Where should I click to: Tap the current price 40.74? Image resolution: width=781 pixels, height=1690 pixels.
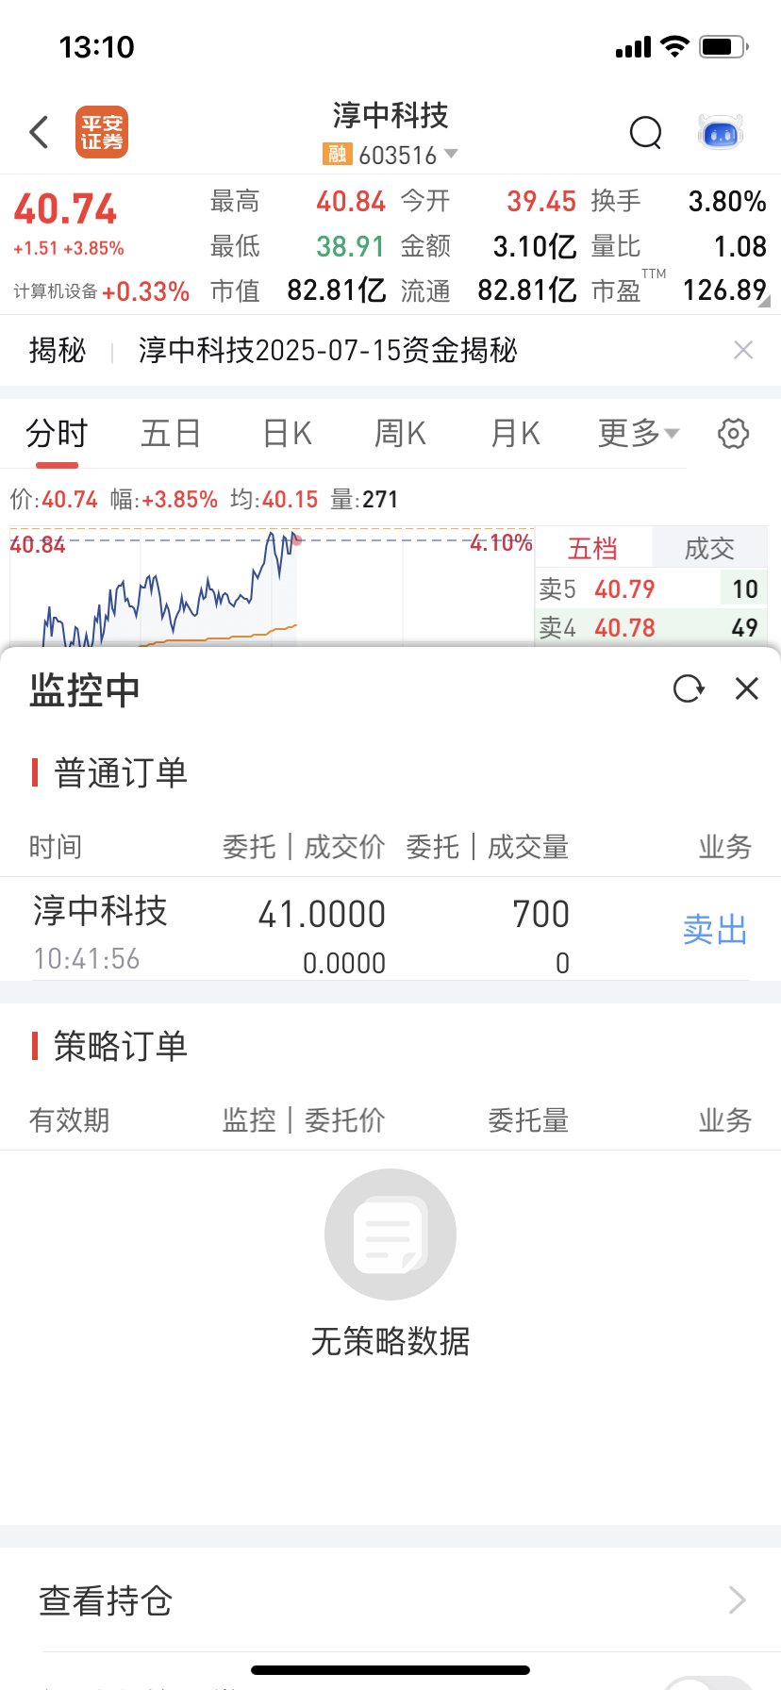(65, 209)
